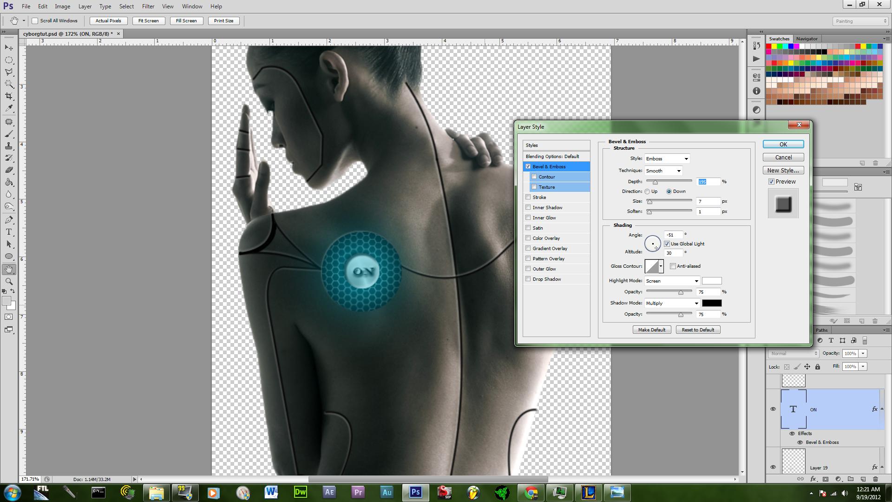Select the Brush tool
Viewport: 892px width, 502px height.
(9, 134)
